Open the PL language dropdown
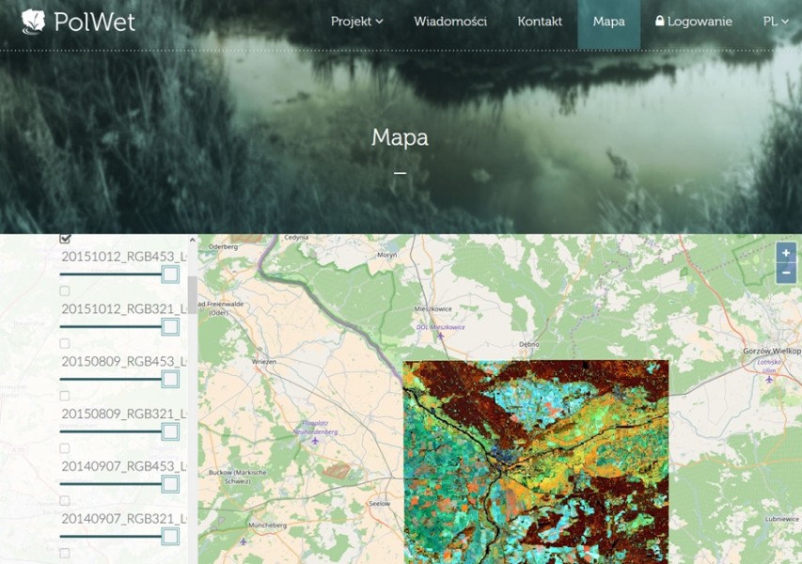Screen dimensions: 802x564 (776, 22)
